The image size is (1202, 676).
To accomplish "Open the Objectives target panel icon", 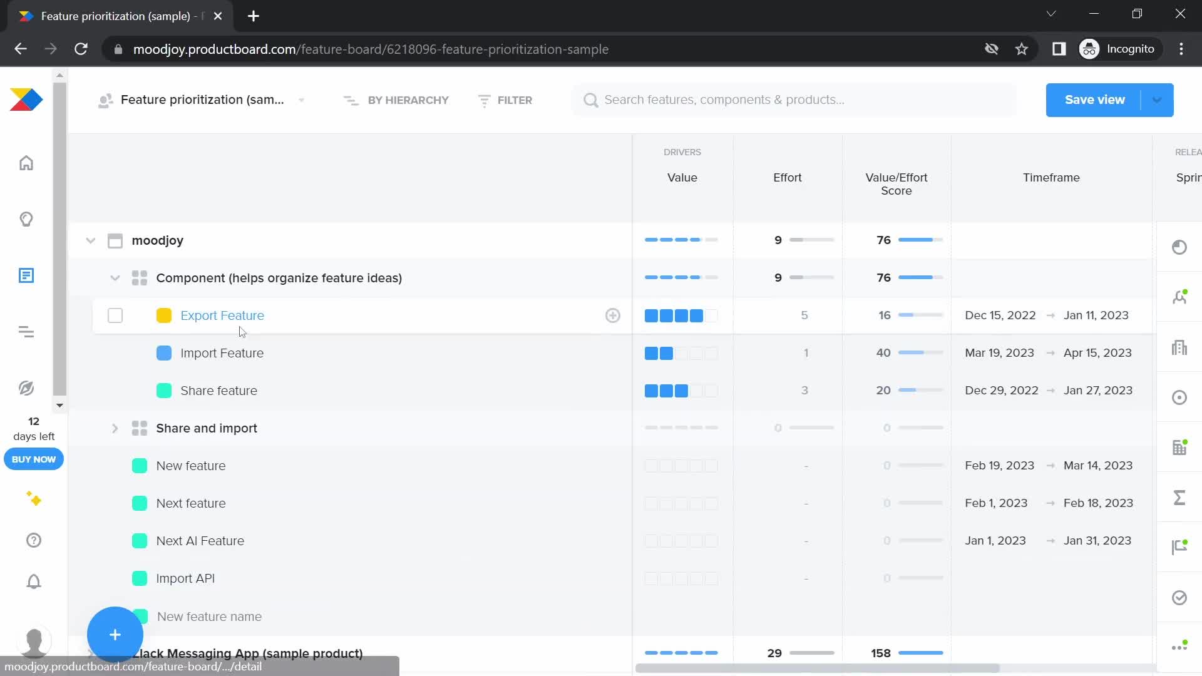I will click(1179, 397).
